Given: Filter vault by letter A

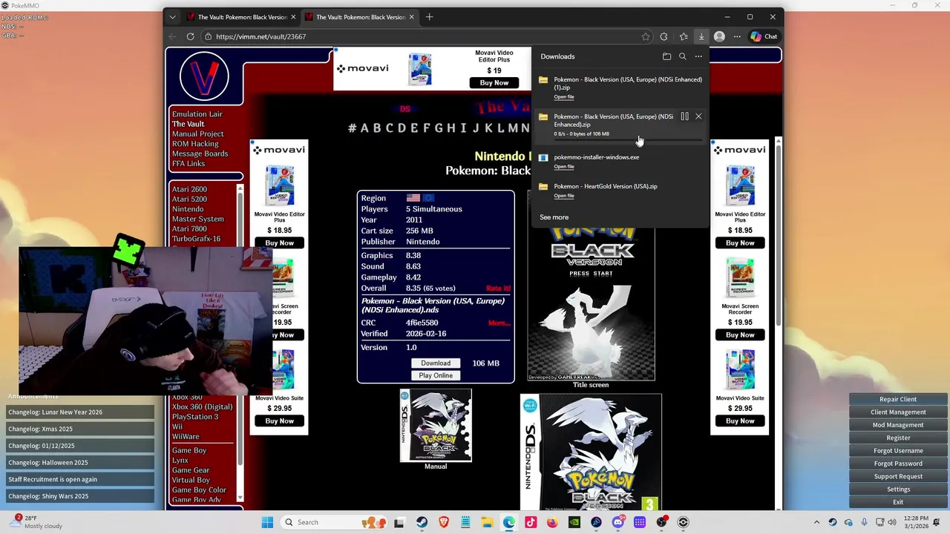Looking at the screenshot, I should pos(364,128).
